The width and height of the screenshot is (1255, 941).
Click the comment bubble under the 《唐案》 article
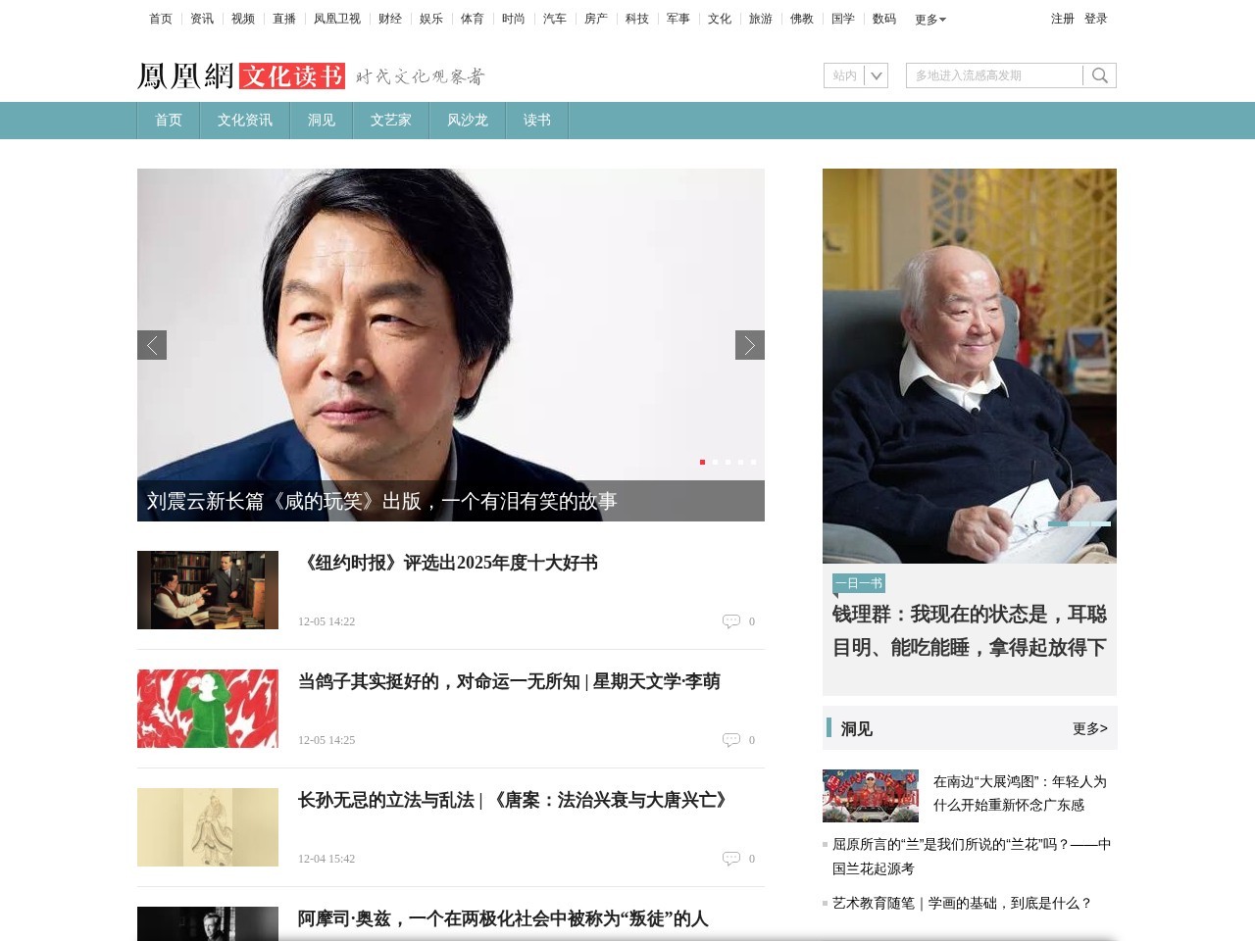pyautogui.click(x=732, y=858)
